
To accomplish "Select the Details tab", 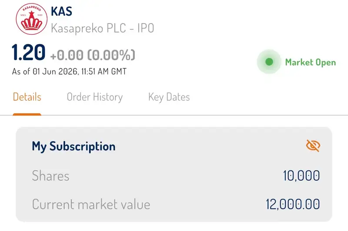I will 27,97.
